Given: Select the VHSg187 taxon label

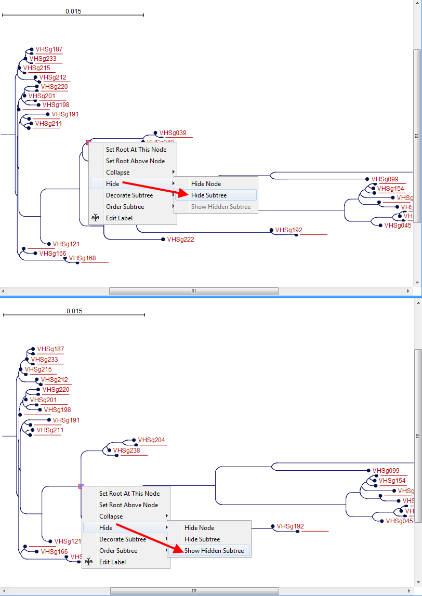Looking at the screenshot, I should (50, 49).
